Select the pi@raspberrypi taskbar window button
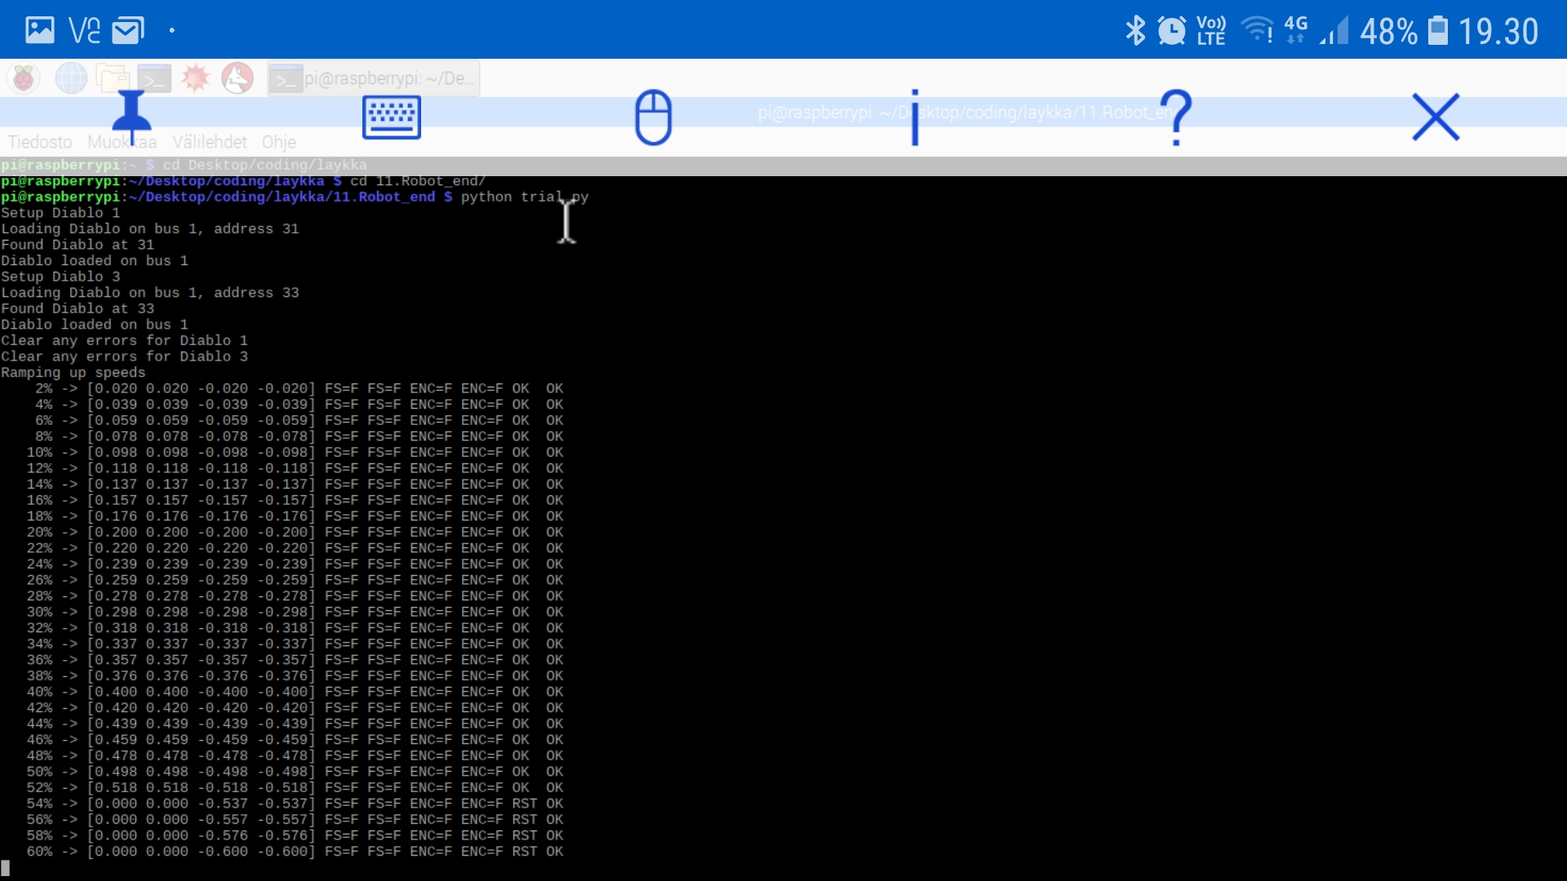Screen dimensions: 1567x881 (x=374, y=79)
